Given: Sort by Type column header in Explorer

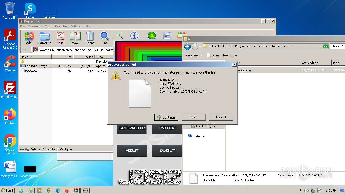Looking at the screenshot, I should pyautogui.click(x=338, y=63).
